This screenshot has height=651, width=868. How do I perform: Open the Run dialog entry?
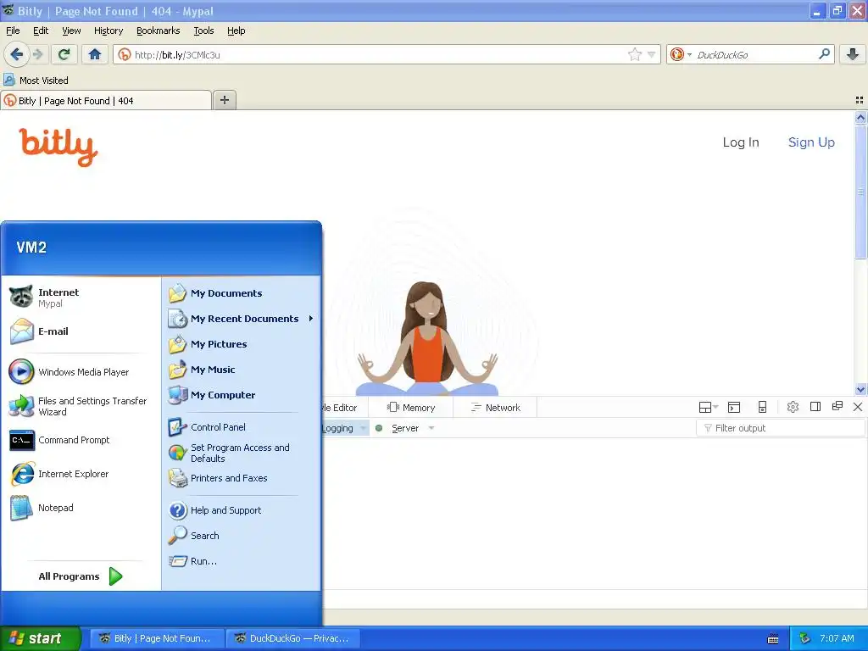pos(203,561)
